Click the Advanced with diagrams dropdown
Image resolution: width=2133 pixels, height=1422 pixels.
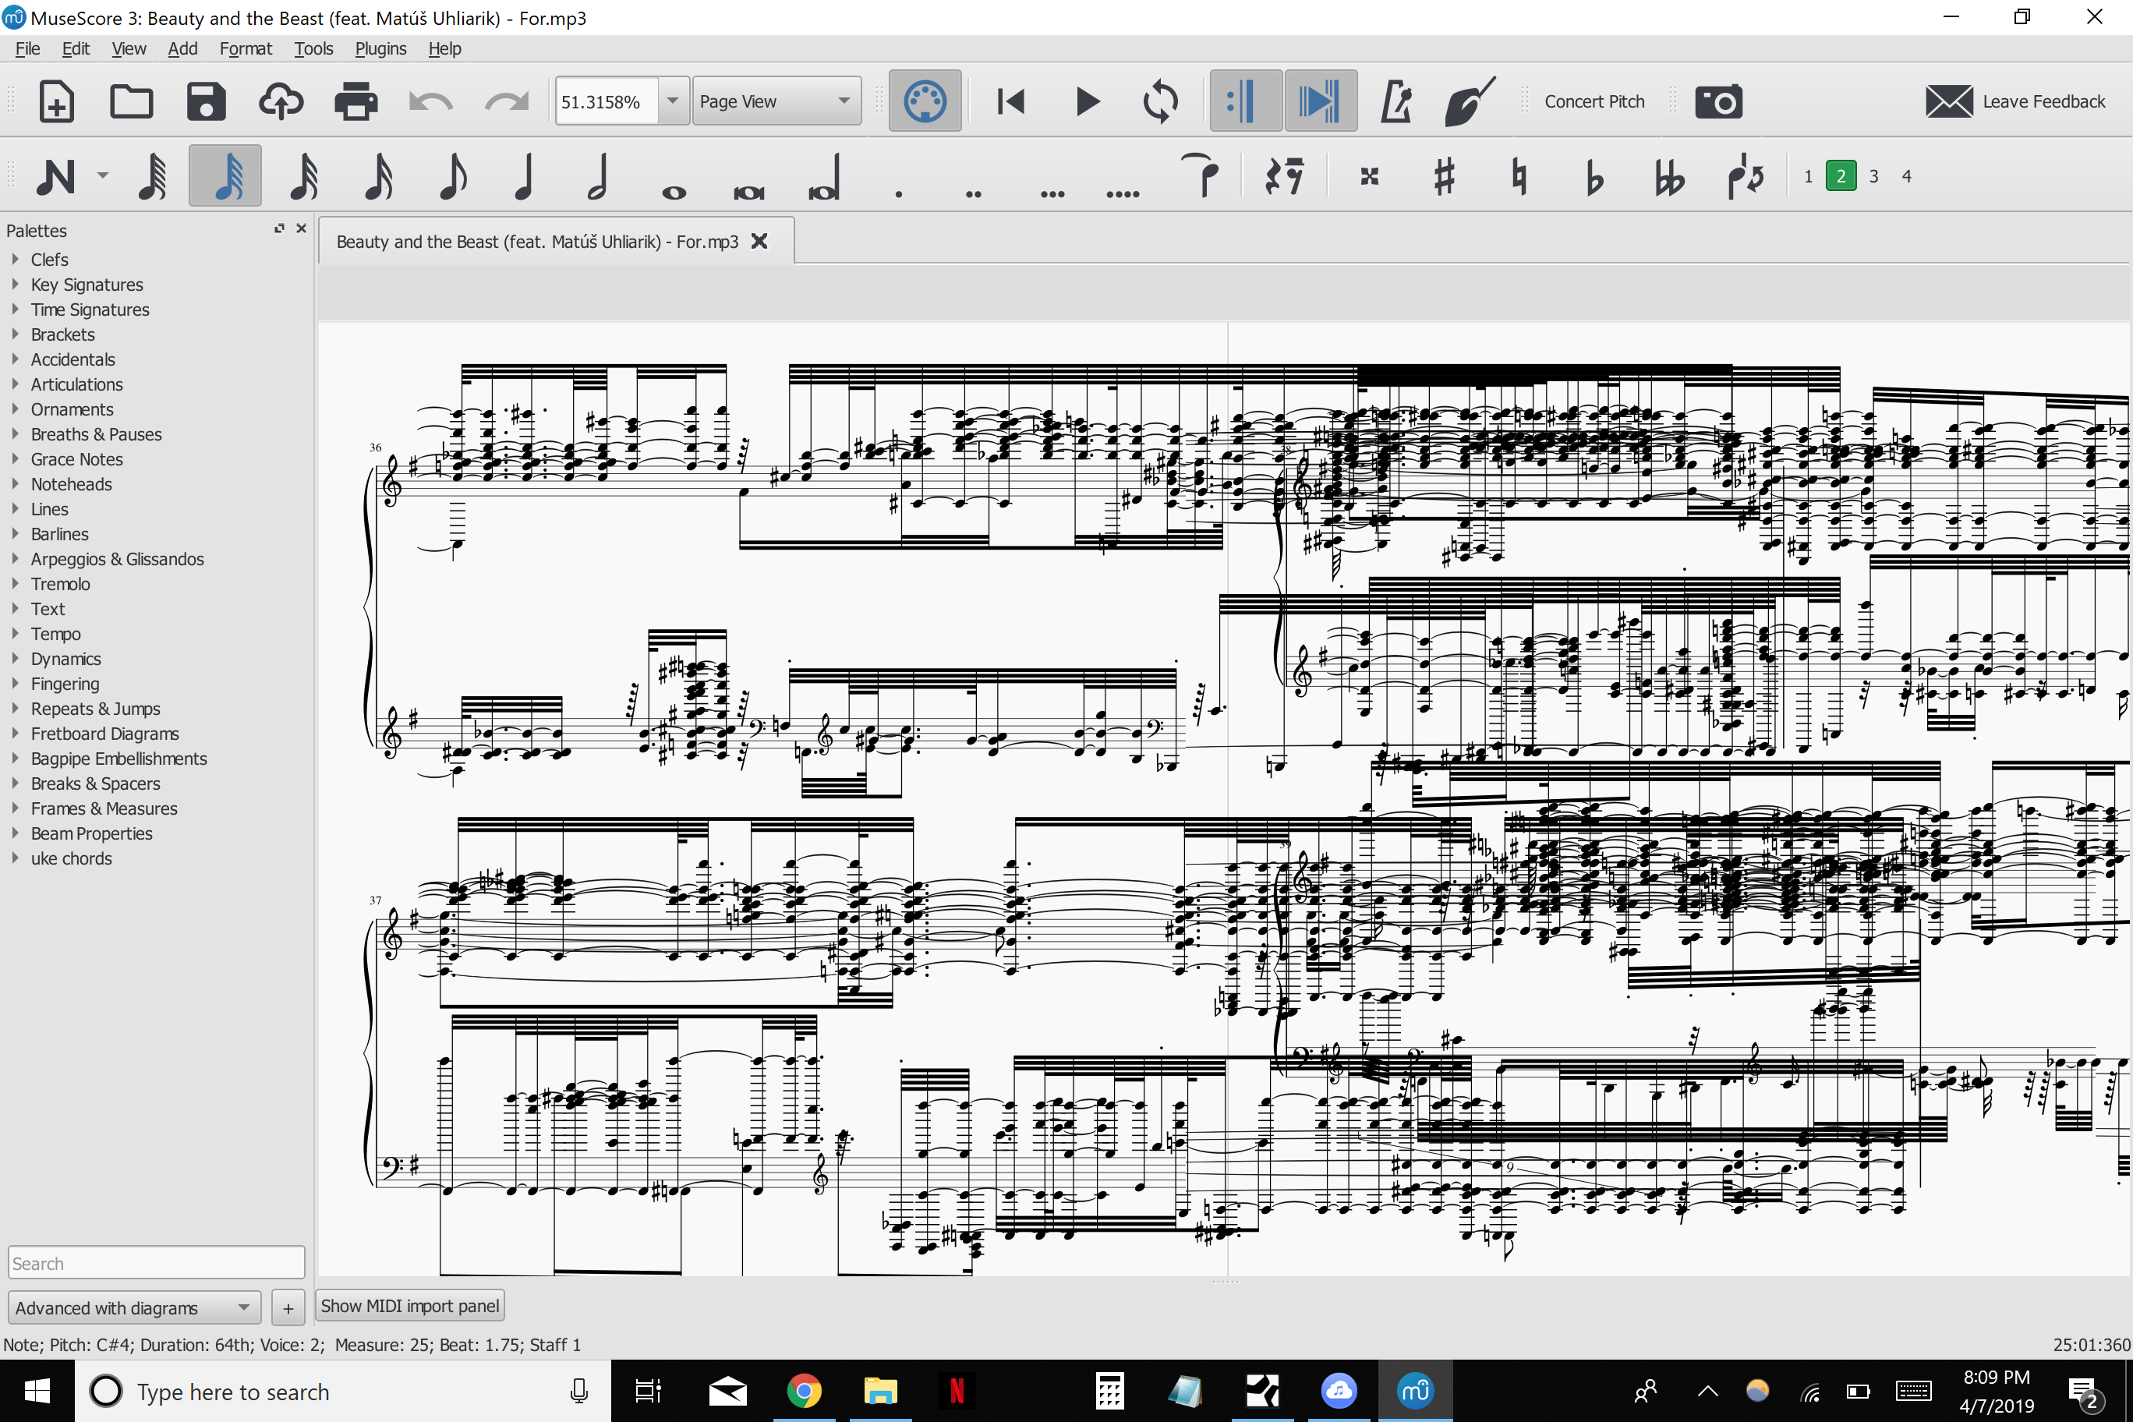pos(135,1304)
